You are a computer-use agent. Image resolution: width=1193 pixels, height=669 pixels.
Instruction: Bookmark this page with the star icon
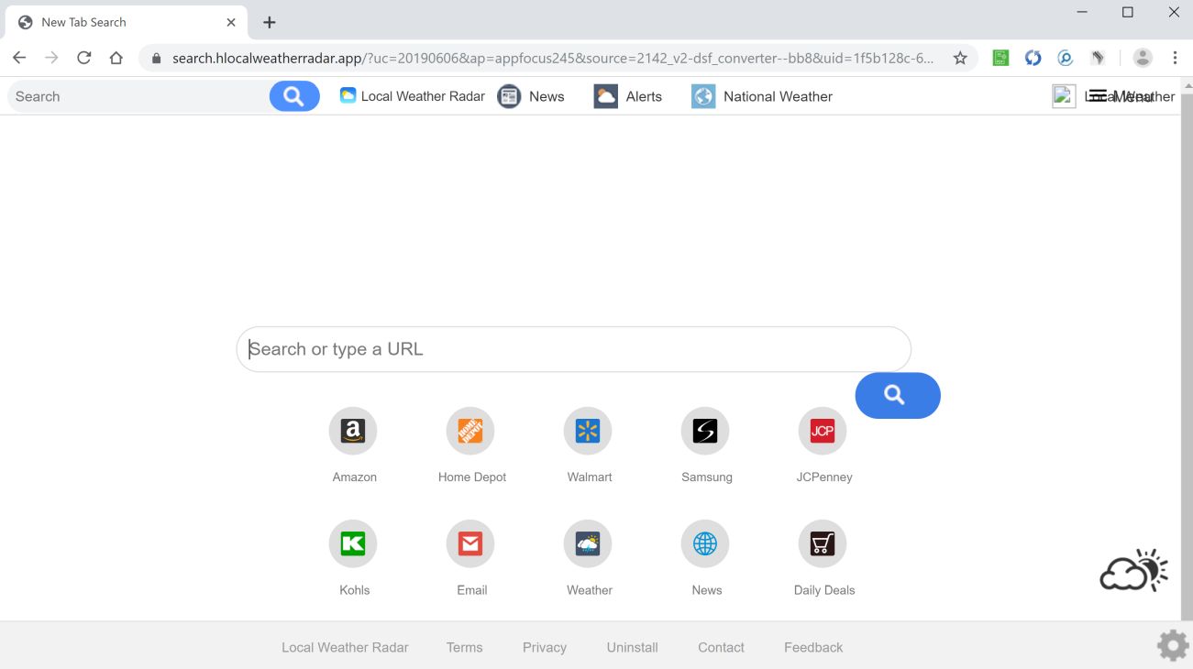point(960,57)
